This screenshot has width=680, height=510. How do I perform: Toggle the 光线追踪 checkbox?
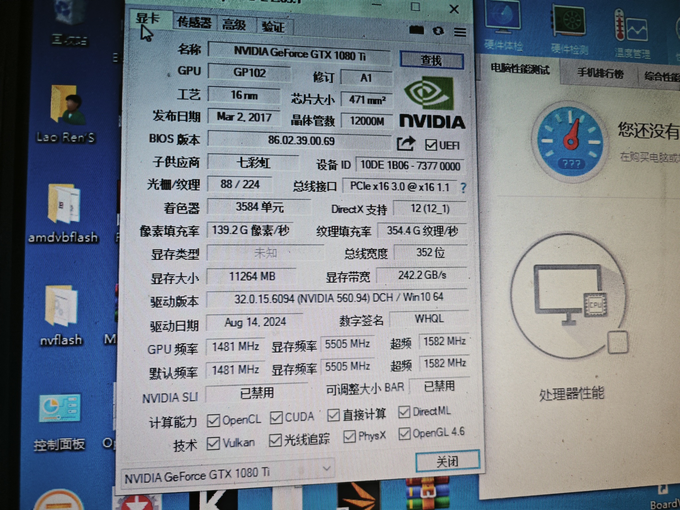point(275,440)
